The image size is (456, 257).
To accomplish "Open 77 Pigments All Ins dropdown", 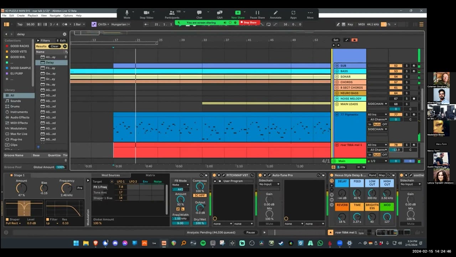I will (x=377, y=115).
